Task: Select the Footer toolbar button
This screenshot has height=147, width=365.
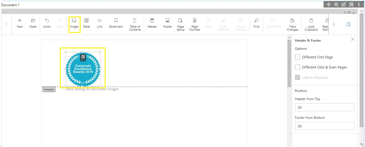Action: 167,23
